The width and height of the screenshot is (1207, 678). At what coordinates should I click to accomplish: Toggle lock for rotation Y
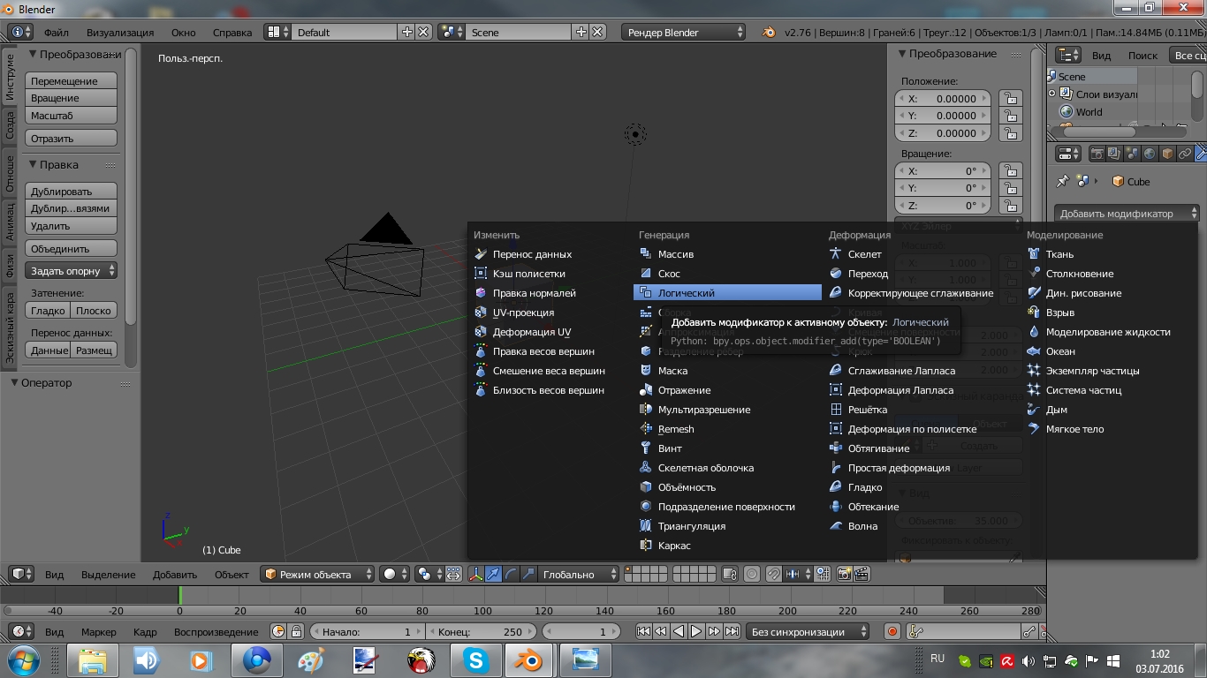coord(1010,188)
